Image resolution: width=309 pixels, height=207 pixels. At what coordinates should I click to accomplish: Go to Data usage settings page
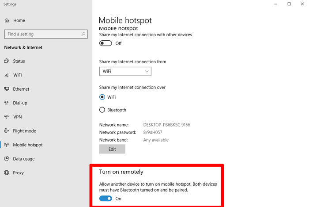click(24, 159)
